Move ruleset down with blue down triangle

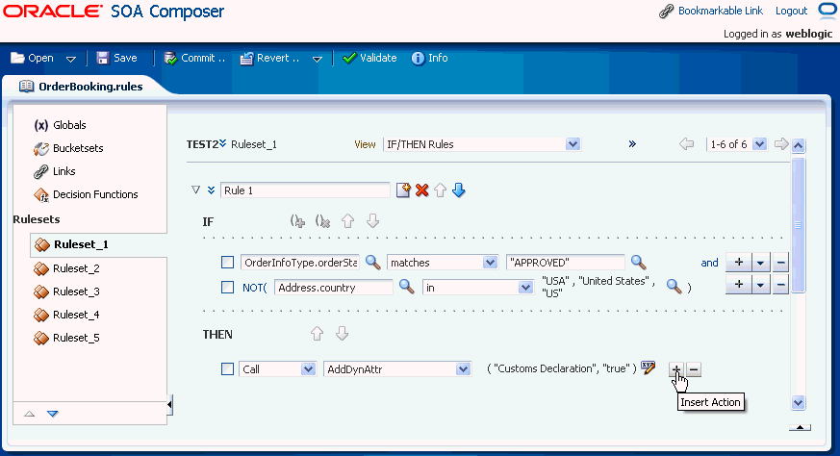[x=53, y=414]
